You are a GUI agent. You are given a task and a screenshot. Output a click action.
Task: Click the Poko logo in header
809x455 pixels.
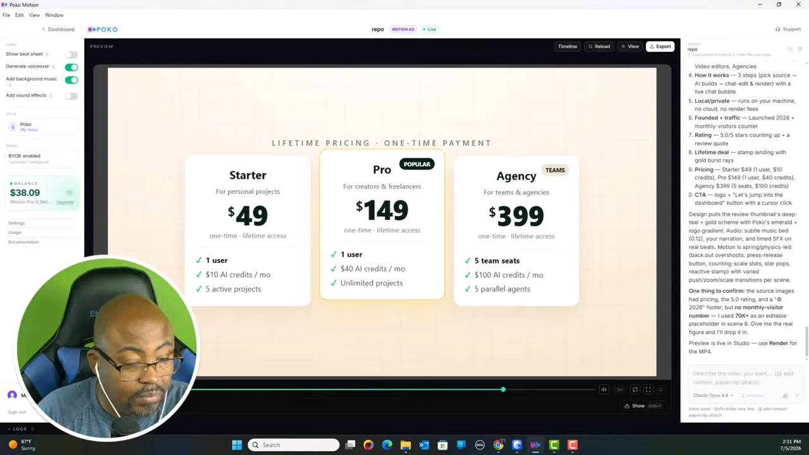pyautogui.click(x=102, y=29)
